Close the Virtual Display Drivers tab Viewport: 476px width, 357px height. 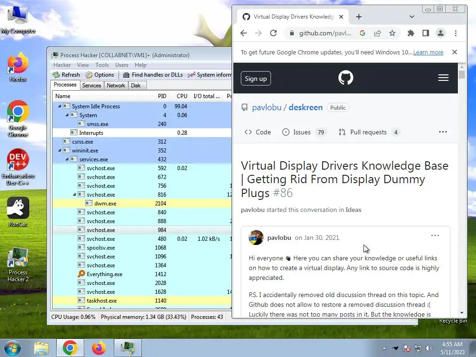[341, 17]
